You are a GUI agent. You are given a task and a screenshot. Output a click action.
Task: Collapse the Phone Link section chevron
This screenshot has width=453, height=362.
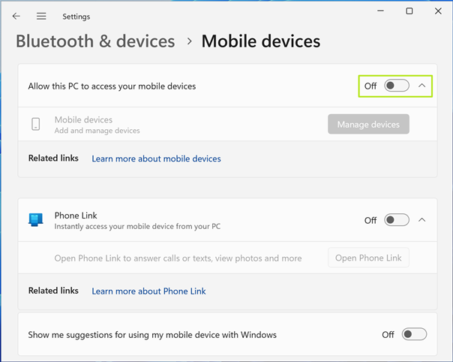(421, 220)
